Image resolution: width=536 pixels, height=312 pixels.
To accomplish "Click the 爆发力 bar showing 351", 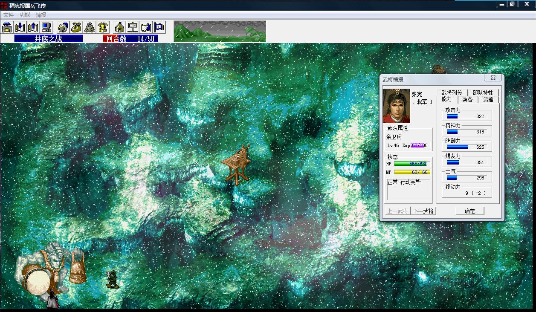I will coord(466,162).
